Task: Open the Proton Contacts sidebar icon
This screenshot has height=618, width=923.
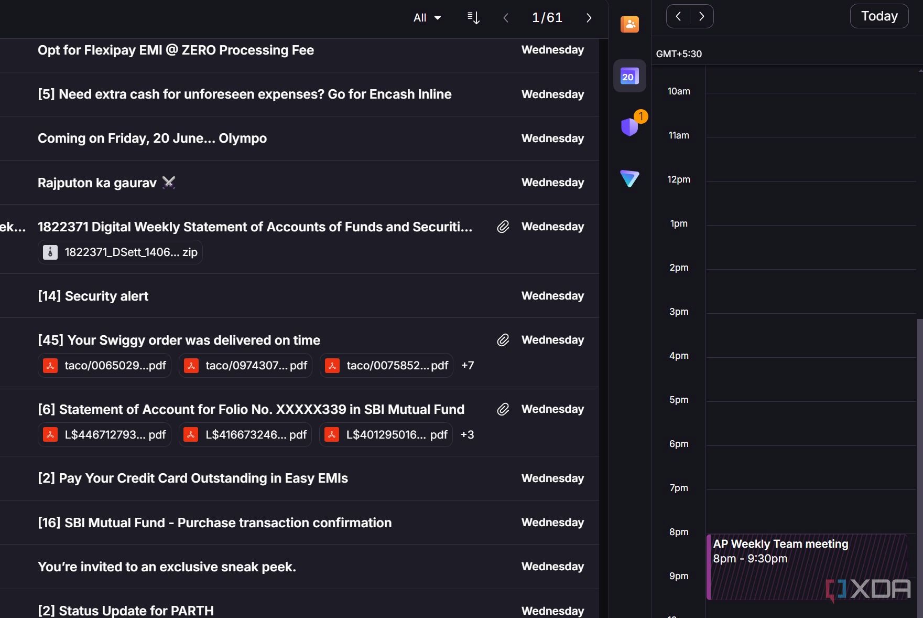Action: [629, 24]
